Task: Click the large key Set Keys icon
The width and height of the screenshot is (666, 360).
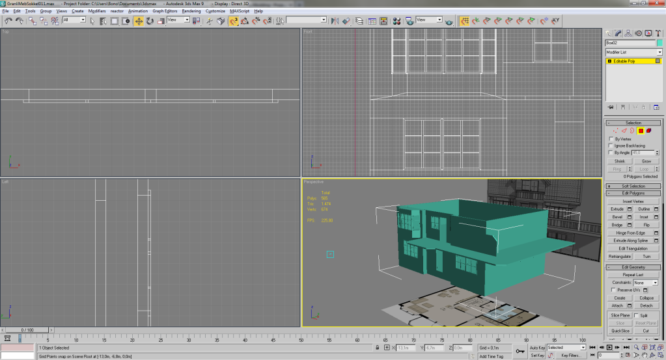Action: tap(520, 352)
